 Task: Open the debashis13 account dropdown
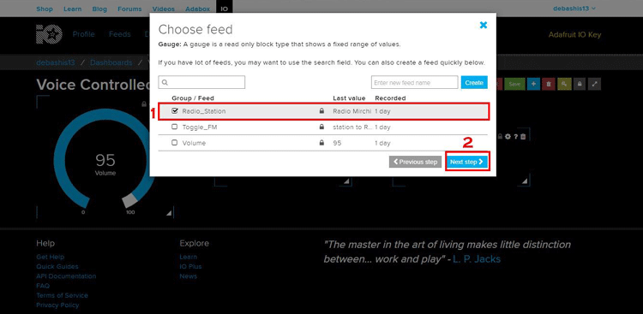[574, 9]
